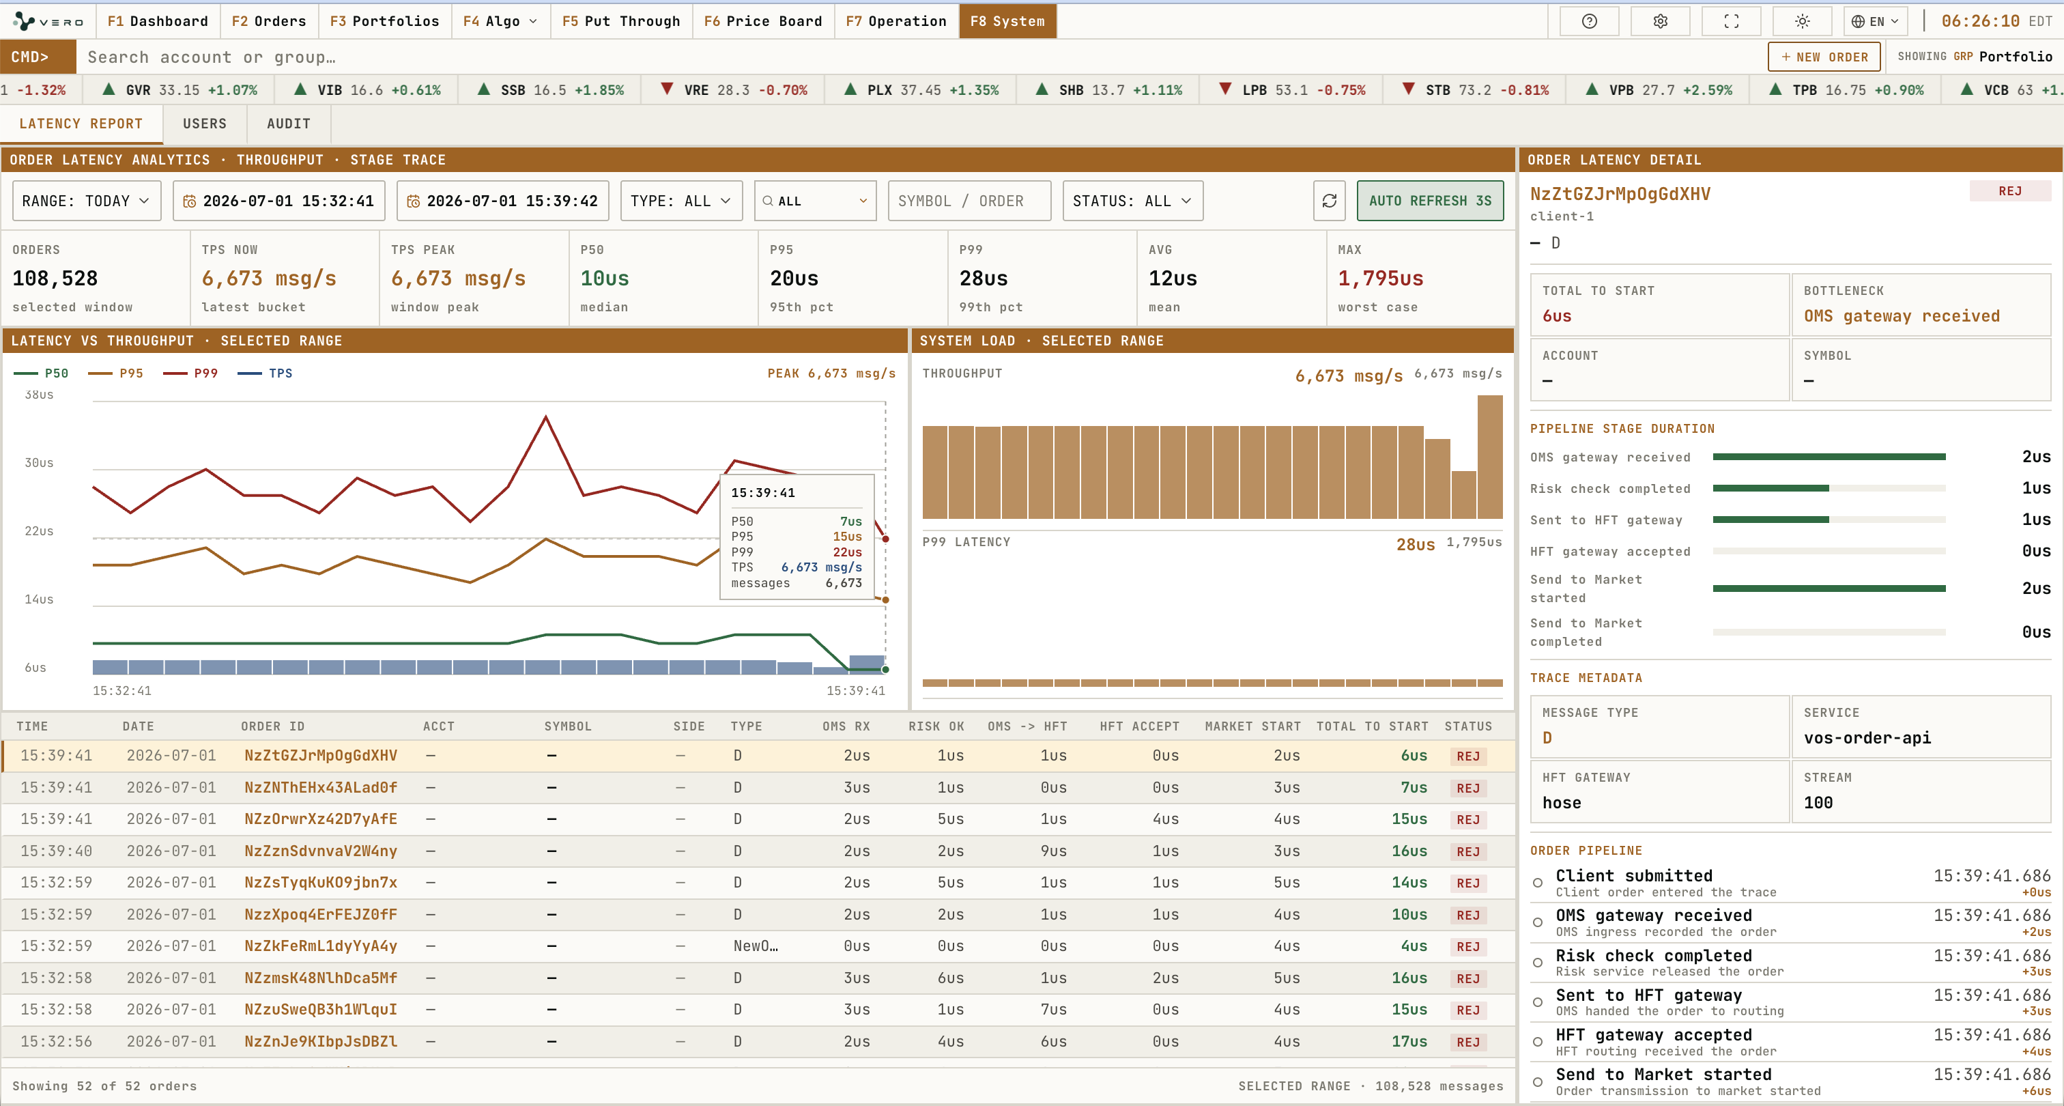This screenshot has height=1106, width=2064.
Task: Open the EN language dropdown
Action: (x=1875, y=22)
